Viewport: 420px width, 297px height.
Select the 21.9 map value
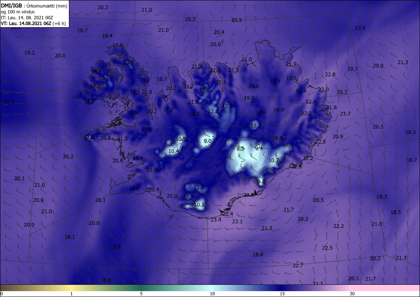point(291,64)
